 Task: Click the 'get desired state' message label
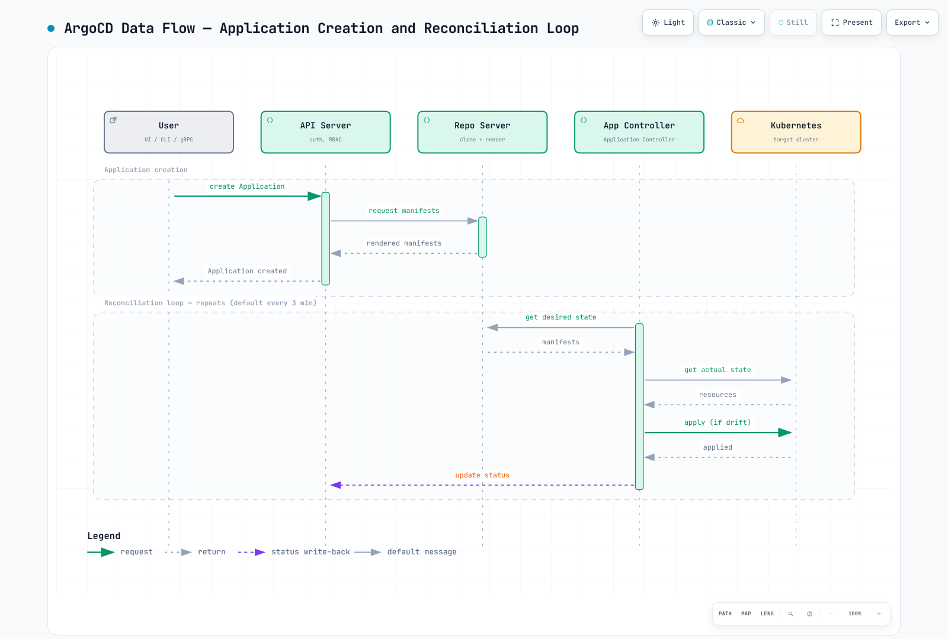(561, 317)
